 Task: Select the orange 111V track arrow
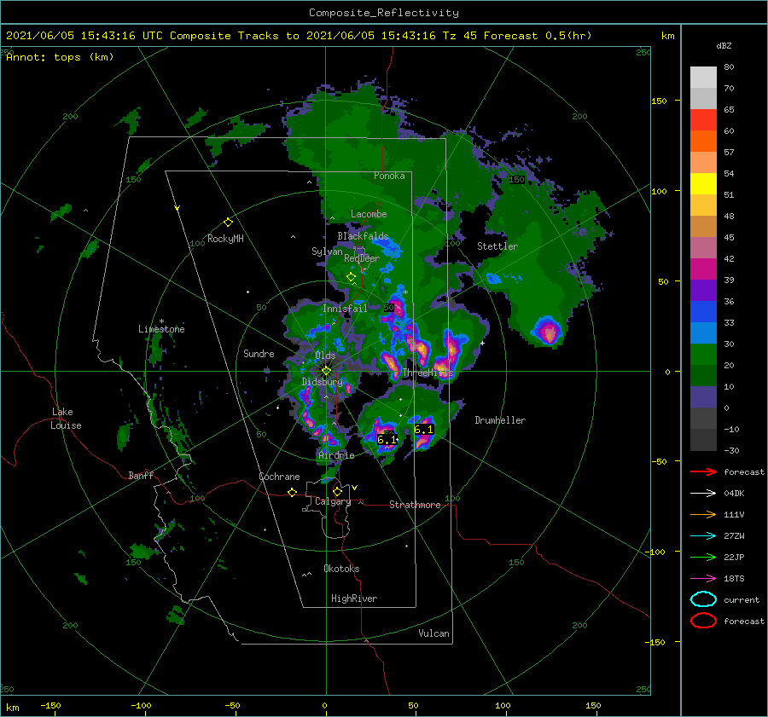703,514
